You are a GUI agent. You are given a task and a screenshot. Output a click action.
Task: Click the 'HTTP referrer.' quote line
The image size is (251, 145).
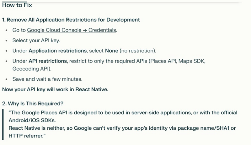tap(27, 136)
